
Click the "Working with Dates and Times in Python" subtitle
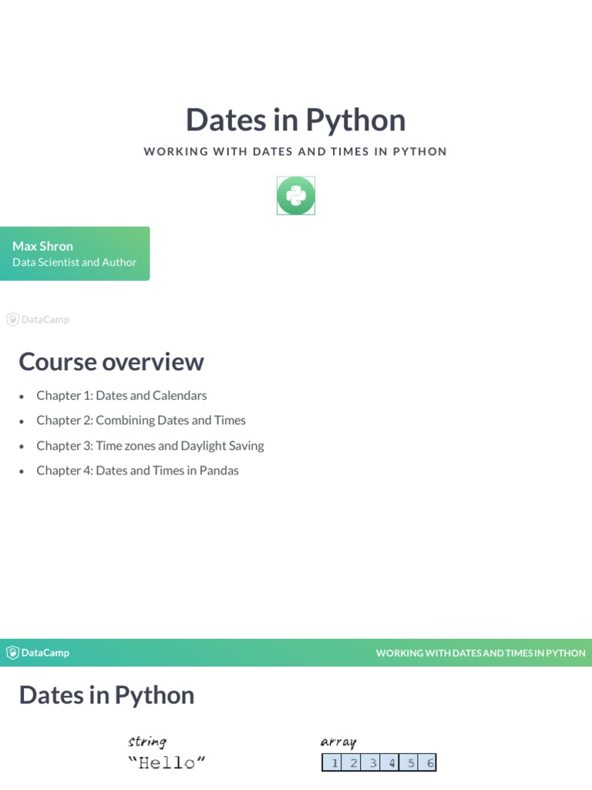(295, 152)
